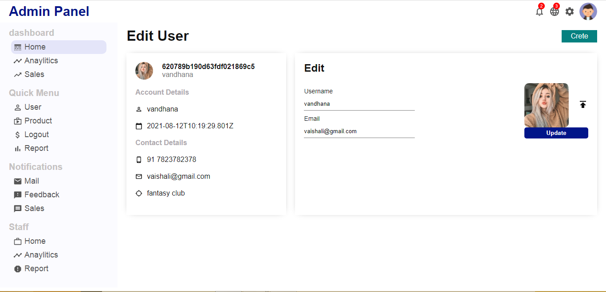Click the Product icon in Quick Menu
The height and width of the screenshot is (292, 606).
click(x=17, y=121)
